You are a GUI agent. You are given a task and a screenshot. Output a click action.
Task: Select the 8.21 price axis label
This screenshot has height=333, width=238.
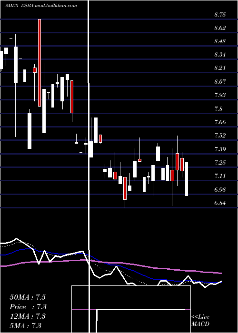(220, 68)
